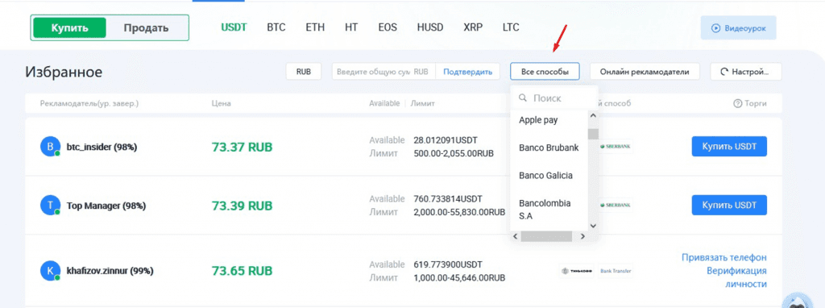Screen dimensions: 825x308
Task: Click the total amount input field
Action: [x=383, y=72]
